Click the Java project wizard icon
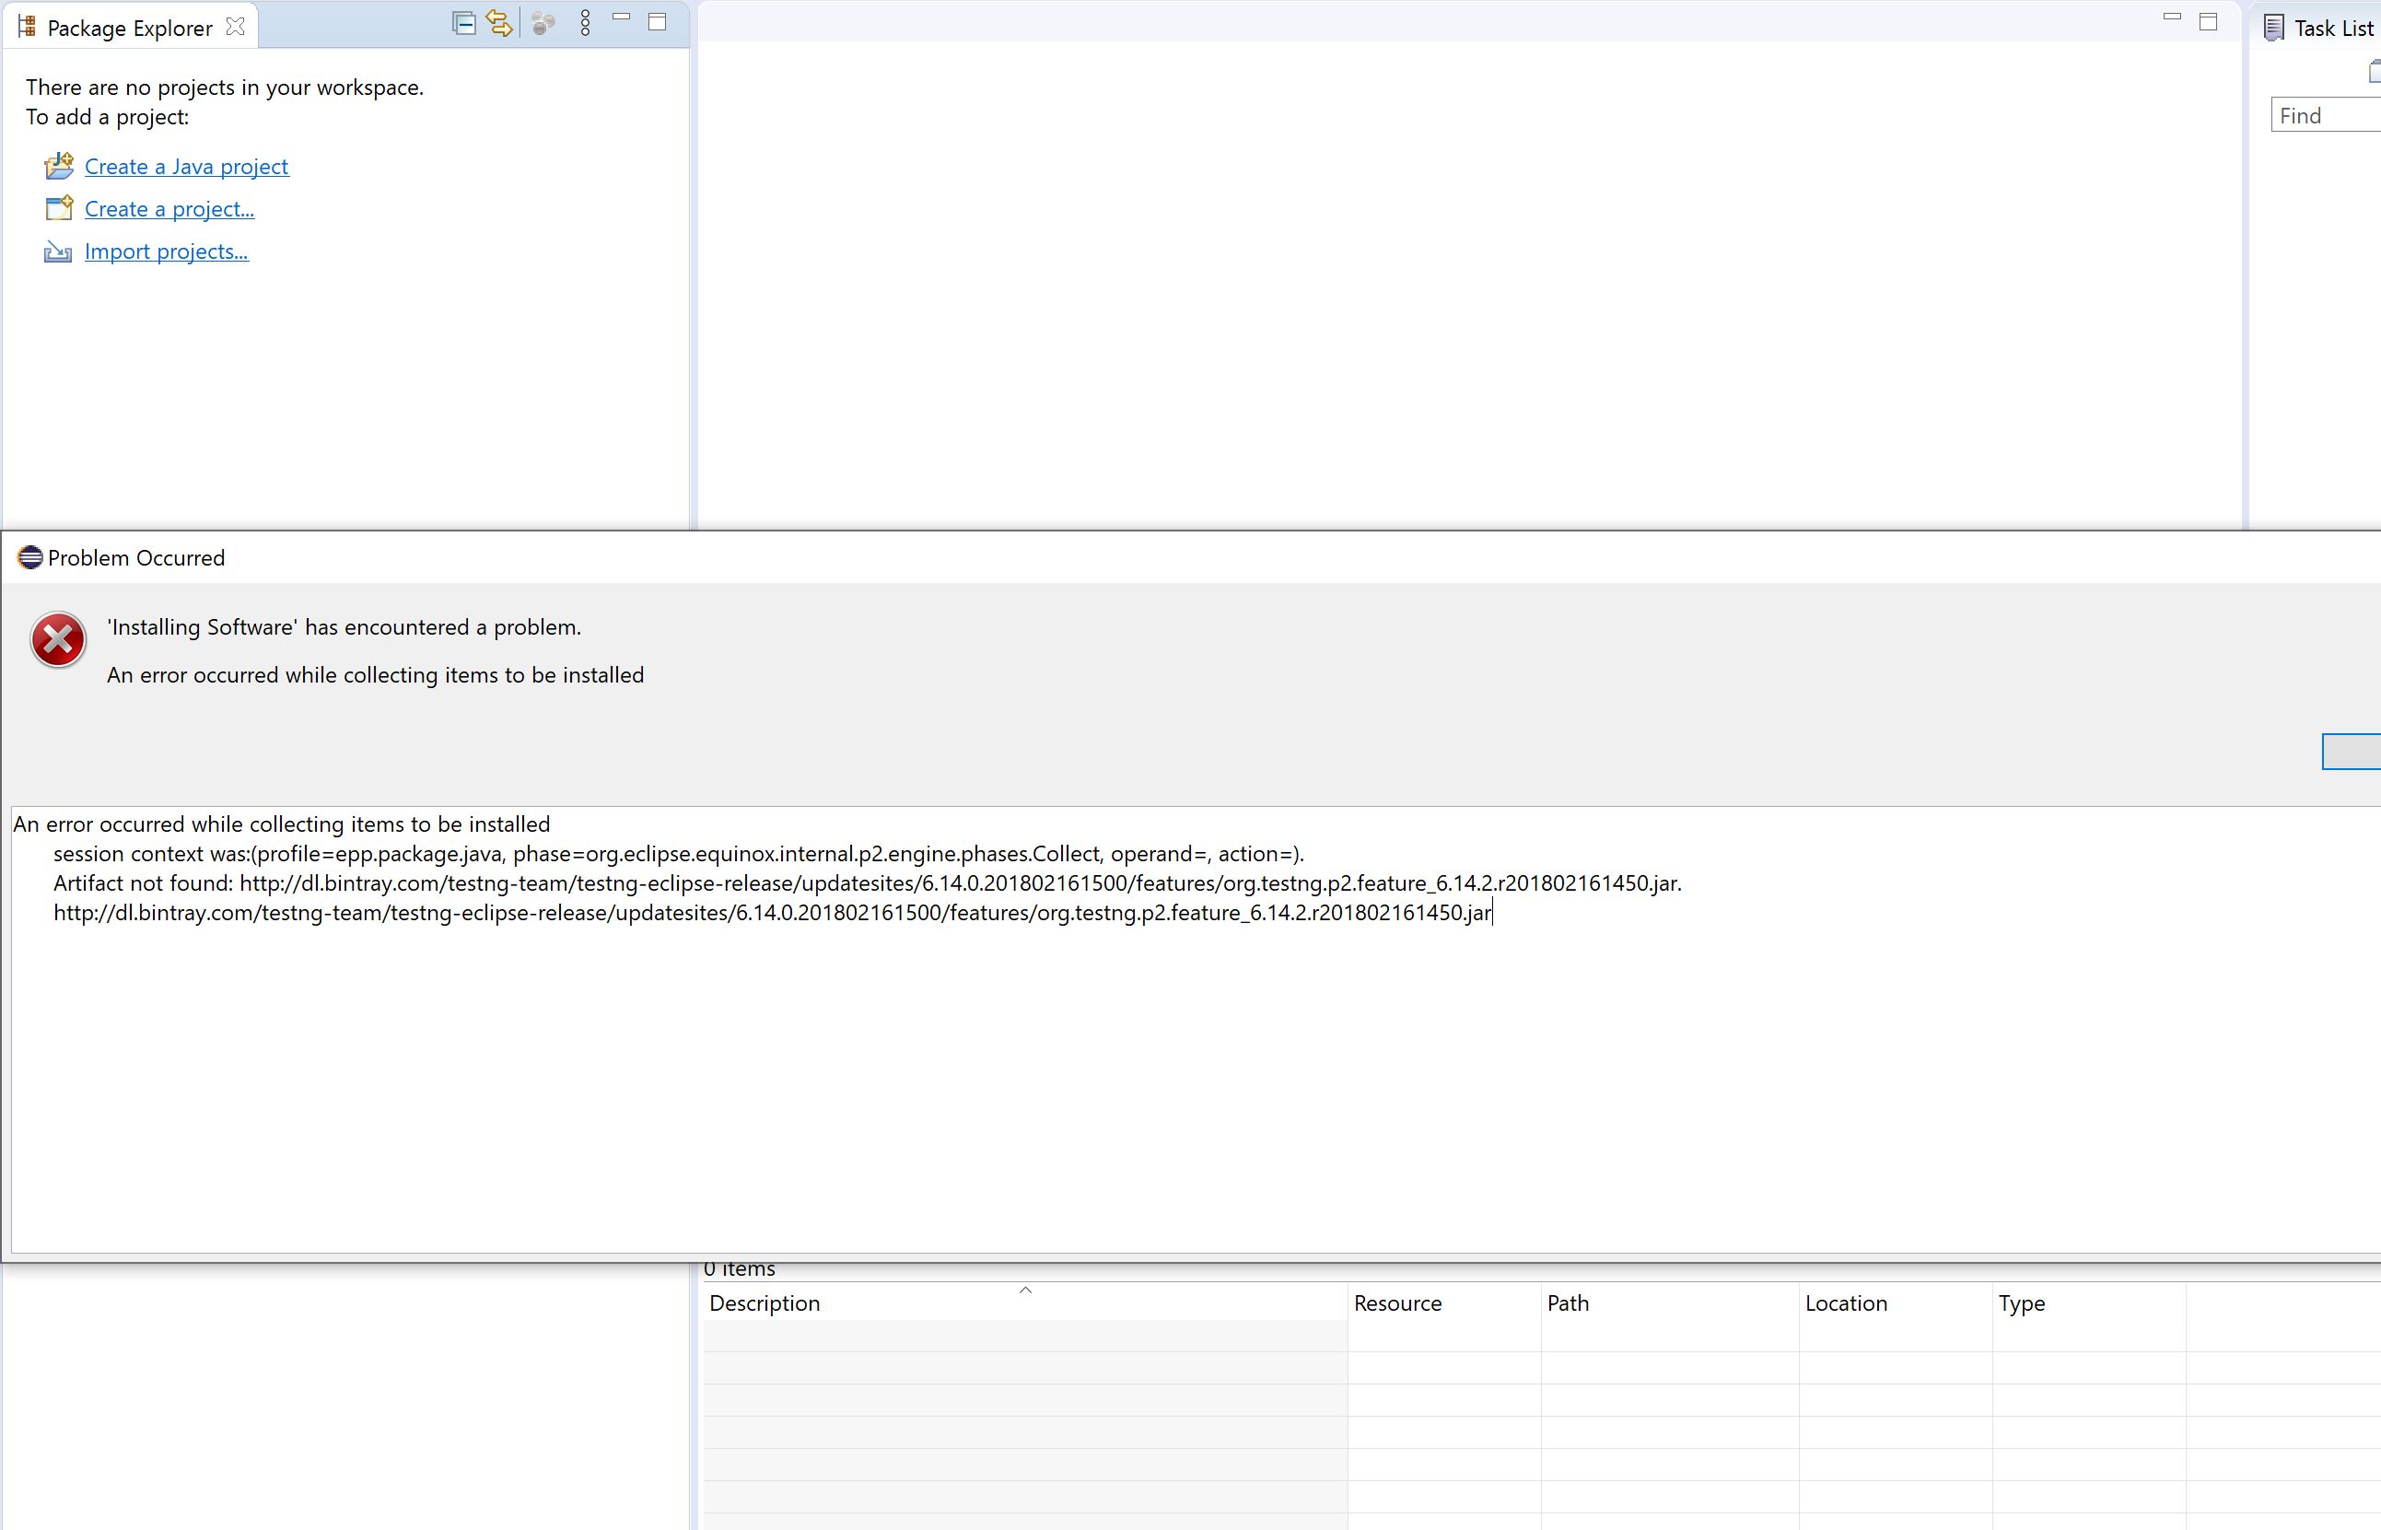This screenshot has height=1530, width=2381. click(x=59, y=166)
